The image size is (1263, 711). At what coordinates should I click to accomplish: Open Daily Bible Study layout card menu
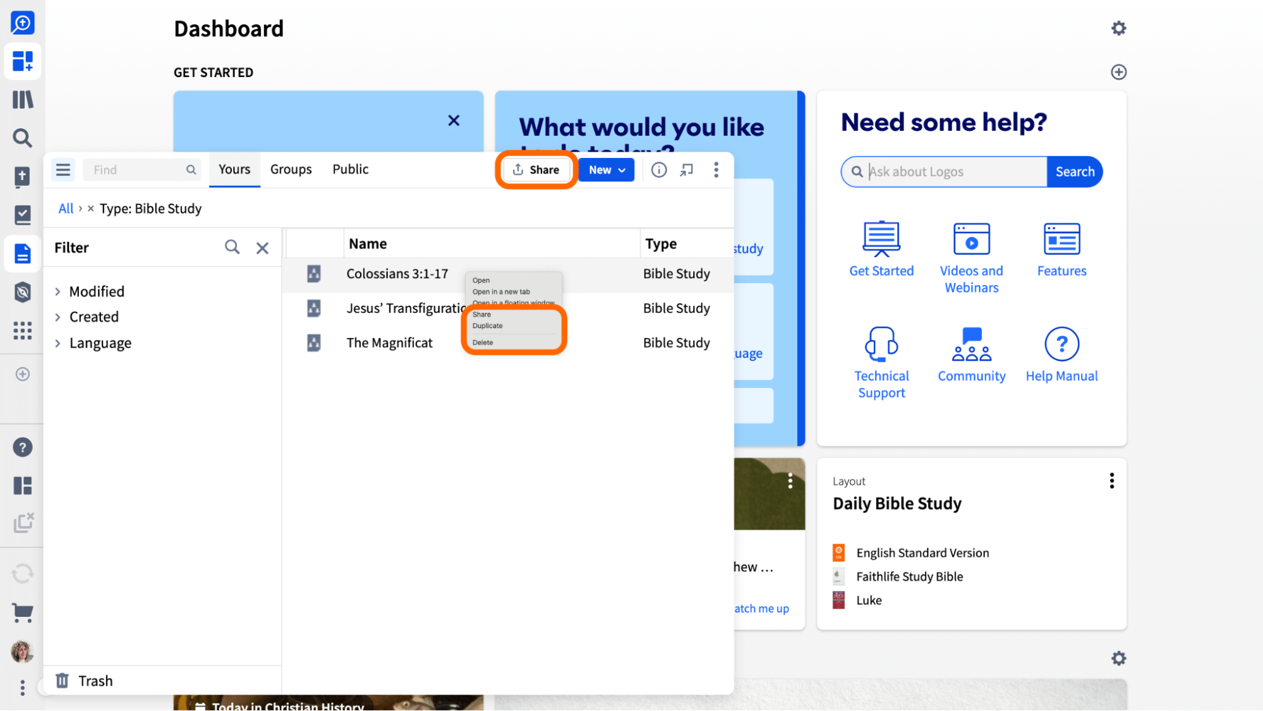(x=1111, y=481)
